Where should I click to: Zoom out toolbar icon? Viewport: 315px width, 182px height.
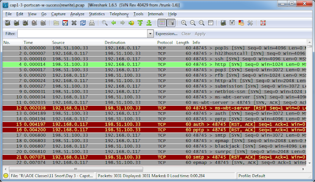[192, 23]
